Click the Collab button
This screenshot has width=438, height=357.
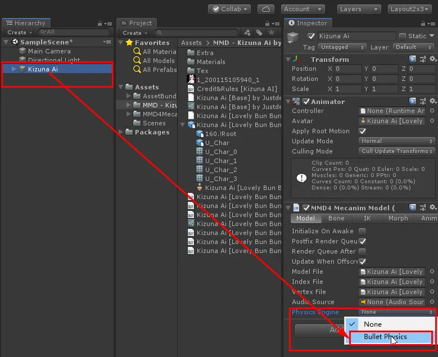coord(229,9)
